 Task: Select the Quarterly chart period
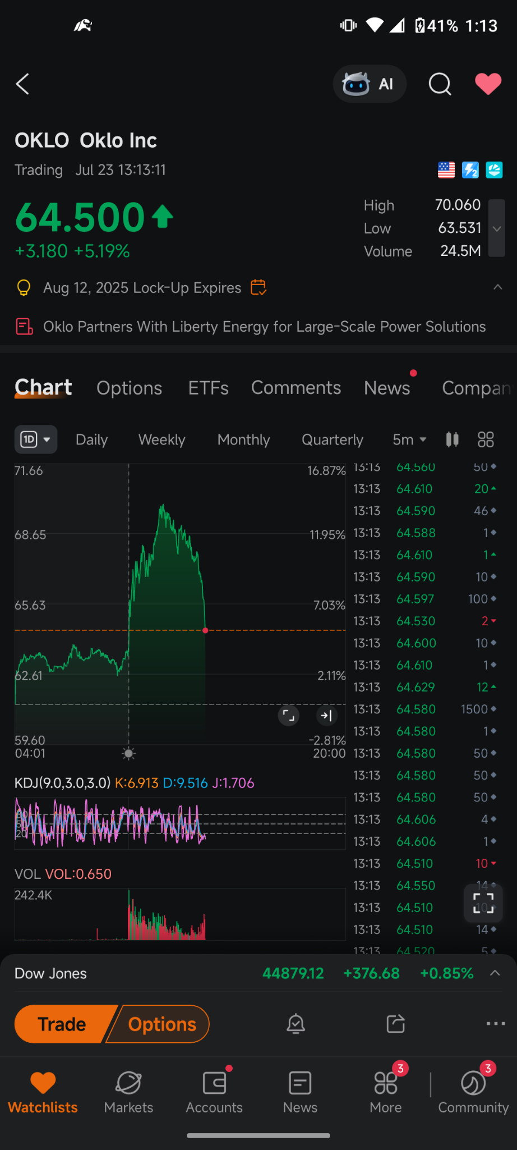click(333, 439)
